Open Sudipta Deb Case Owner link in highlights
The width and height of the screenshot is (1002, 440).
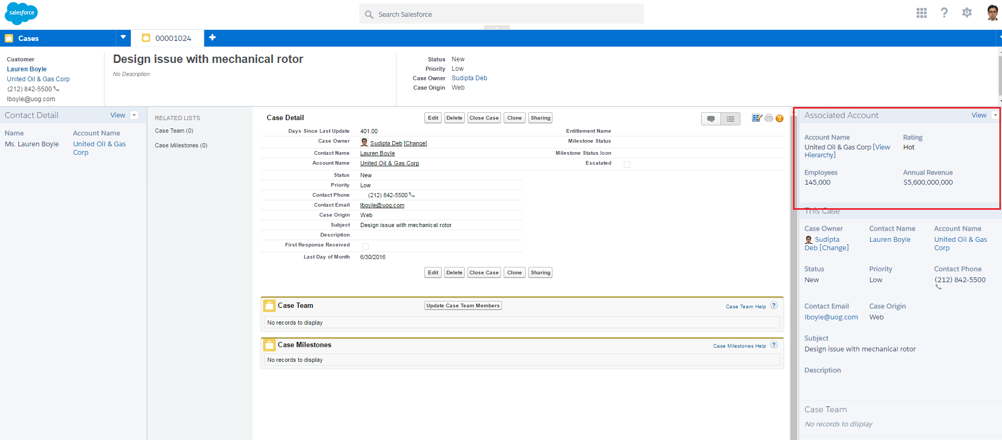coord(469,78)
